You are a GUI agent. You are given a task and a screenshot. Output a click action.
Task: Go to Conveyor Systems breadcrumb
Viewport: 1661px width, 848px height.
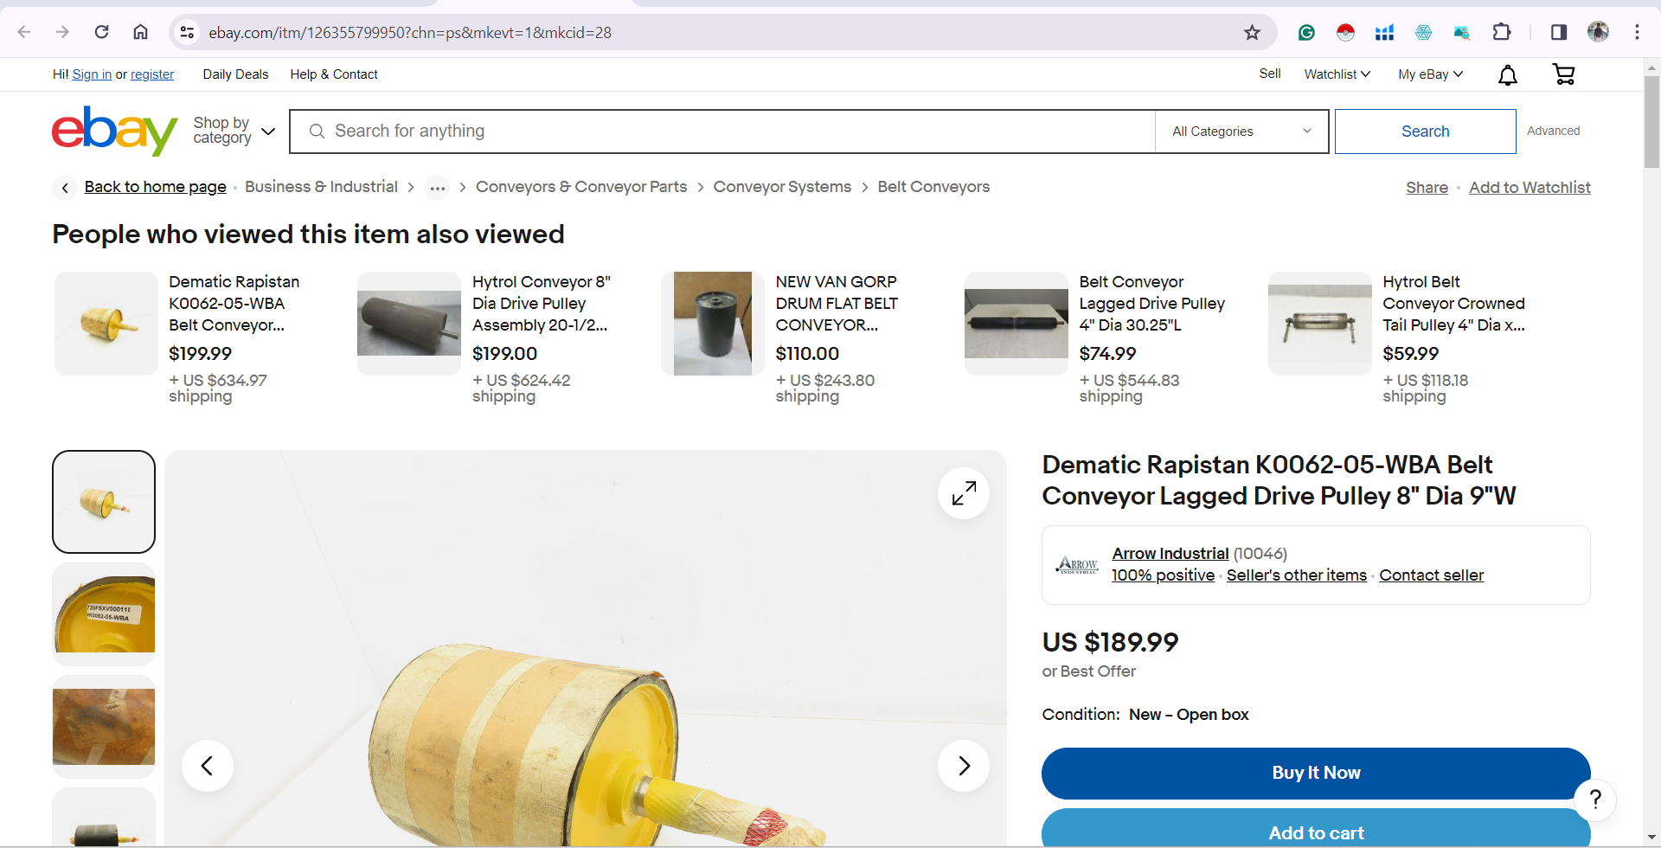[782, 187]
